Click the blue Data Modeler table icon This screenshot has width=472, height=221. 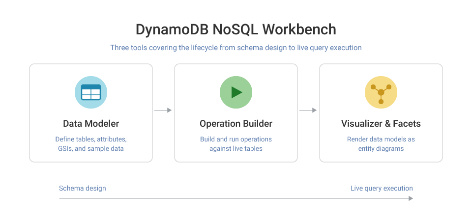(91, 92)
